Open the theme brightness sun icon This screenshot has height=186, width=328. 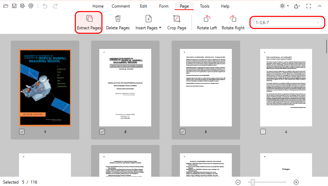282,6
